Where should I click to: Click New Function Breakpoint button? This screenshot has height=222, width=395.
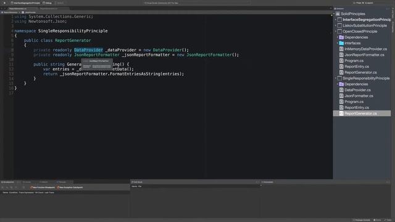pyautogui.click(x=43, y=187)
